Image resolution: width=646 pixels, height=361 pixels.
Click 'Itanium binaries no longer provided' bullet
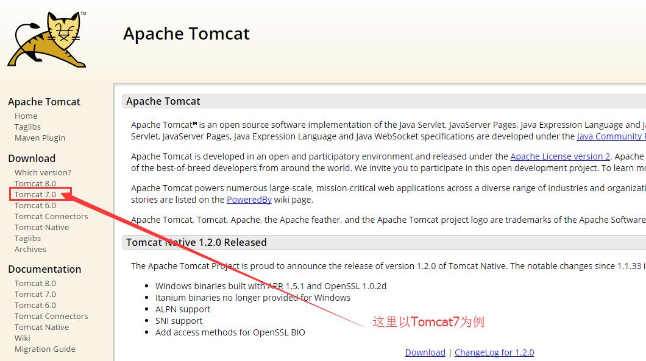[252, 298]
